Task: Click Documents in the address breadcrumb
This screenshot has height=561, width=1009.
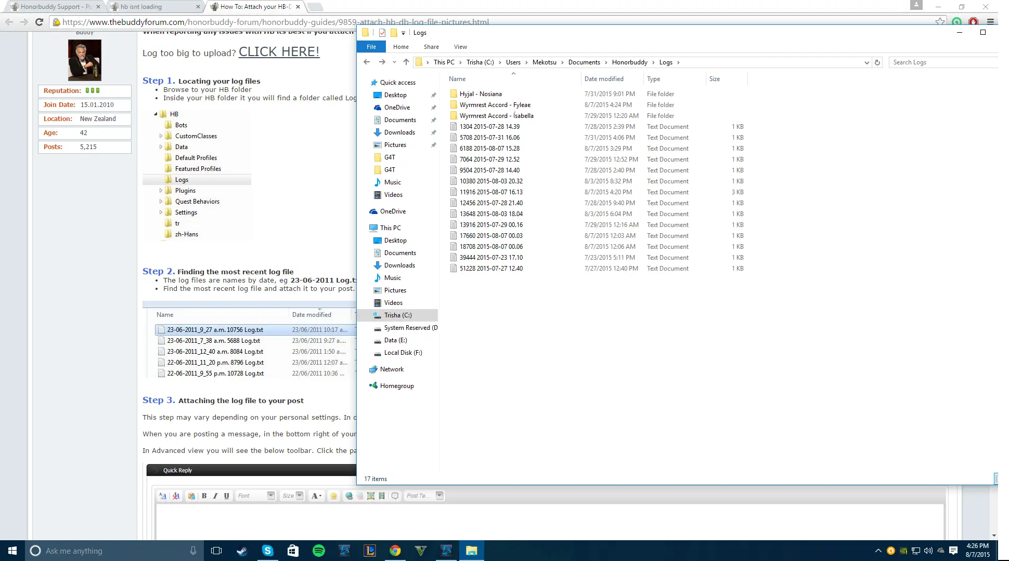Action: [584, 62]
